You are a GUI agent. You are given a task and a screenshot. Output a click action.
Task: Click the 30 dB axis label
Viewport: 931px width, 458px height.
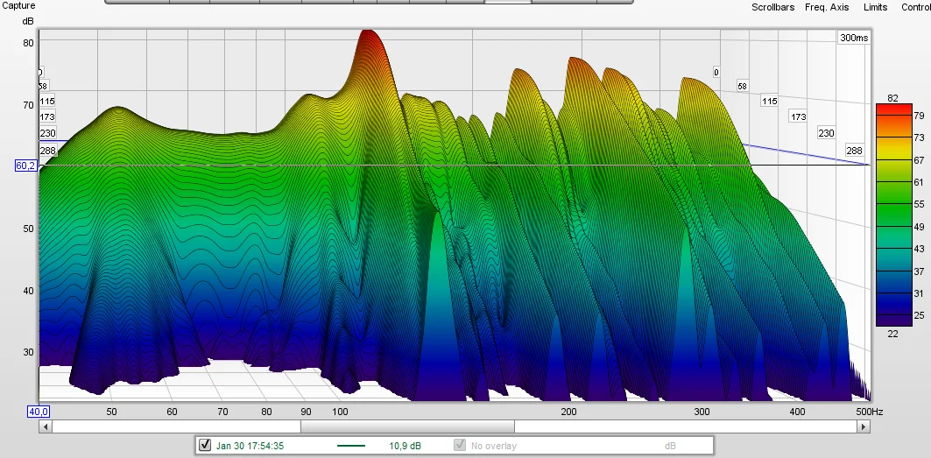[x=28, y=352]
